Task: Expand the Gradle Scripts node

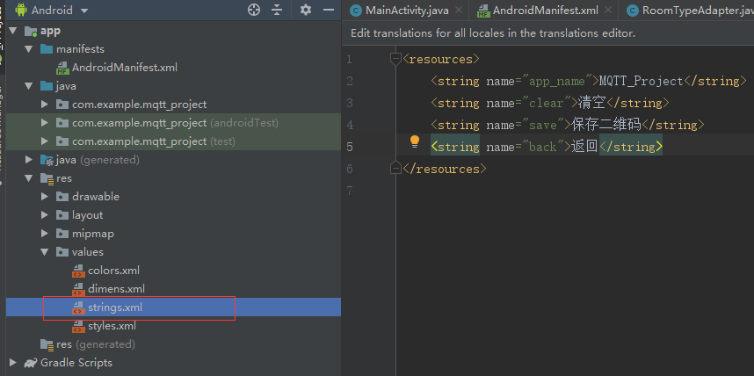Action: point(13,363)
